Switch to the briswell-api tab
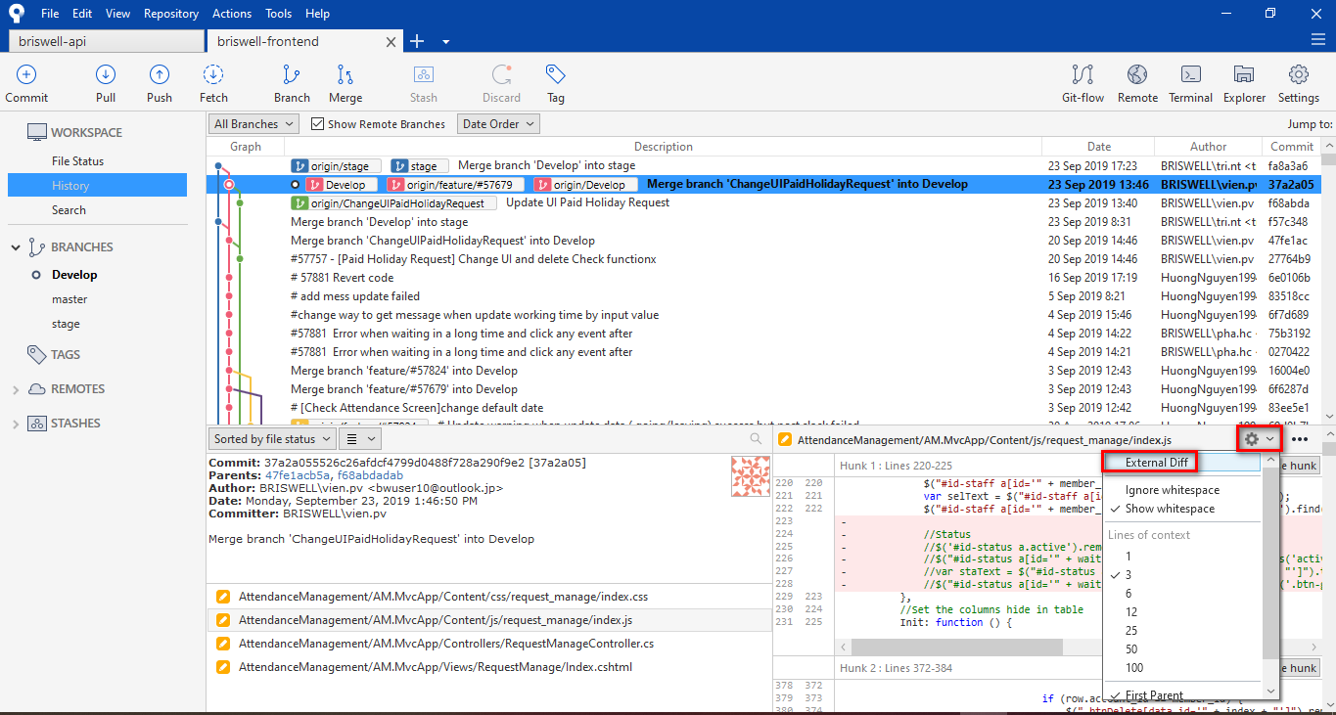1336x715 pixels. click(106, 41)
